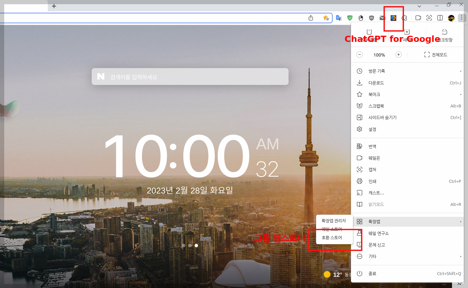Click the clock icon beside 방문 기록
The height and width of the screenshot is (288, 468).
(x=359, y=71)
